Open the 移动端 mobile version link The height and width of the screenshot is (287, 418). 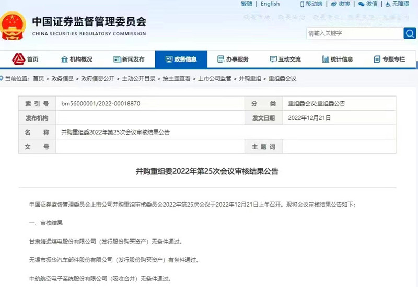311,4
